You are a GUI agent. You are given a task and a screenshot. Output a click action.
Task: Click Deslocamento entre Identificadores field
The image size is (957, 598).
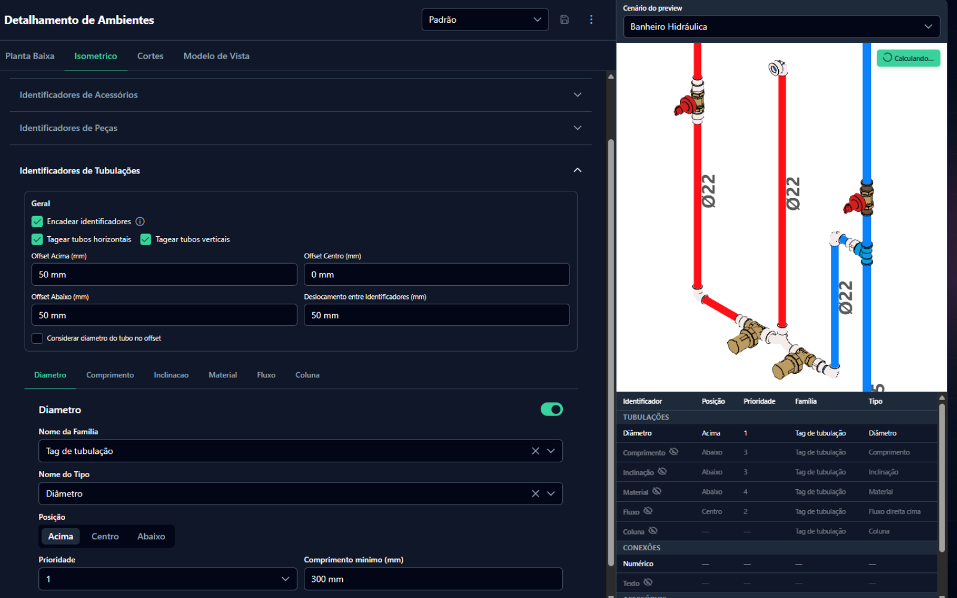(437, 315)
